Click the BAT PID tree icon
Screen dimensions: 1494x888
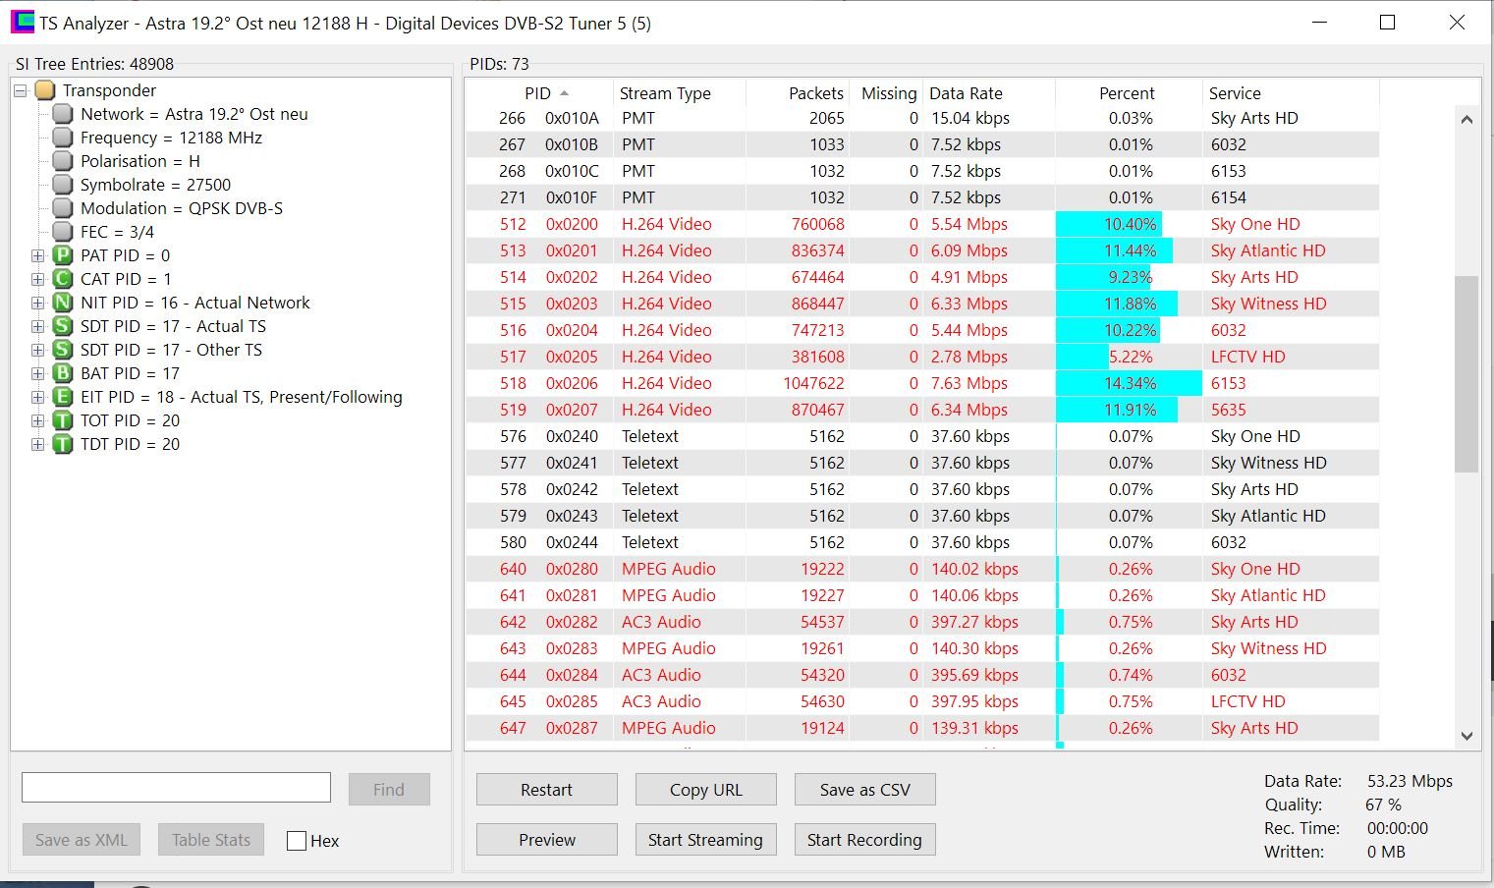coord(63,373)
